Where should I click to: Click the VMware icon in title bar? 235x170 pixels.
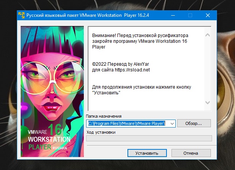pos(21,15)
